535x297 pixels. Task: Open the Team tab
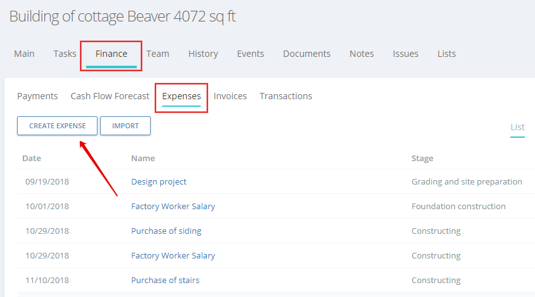(158, 54)
